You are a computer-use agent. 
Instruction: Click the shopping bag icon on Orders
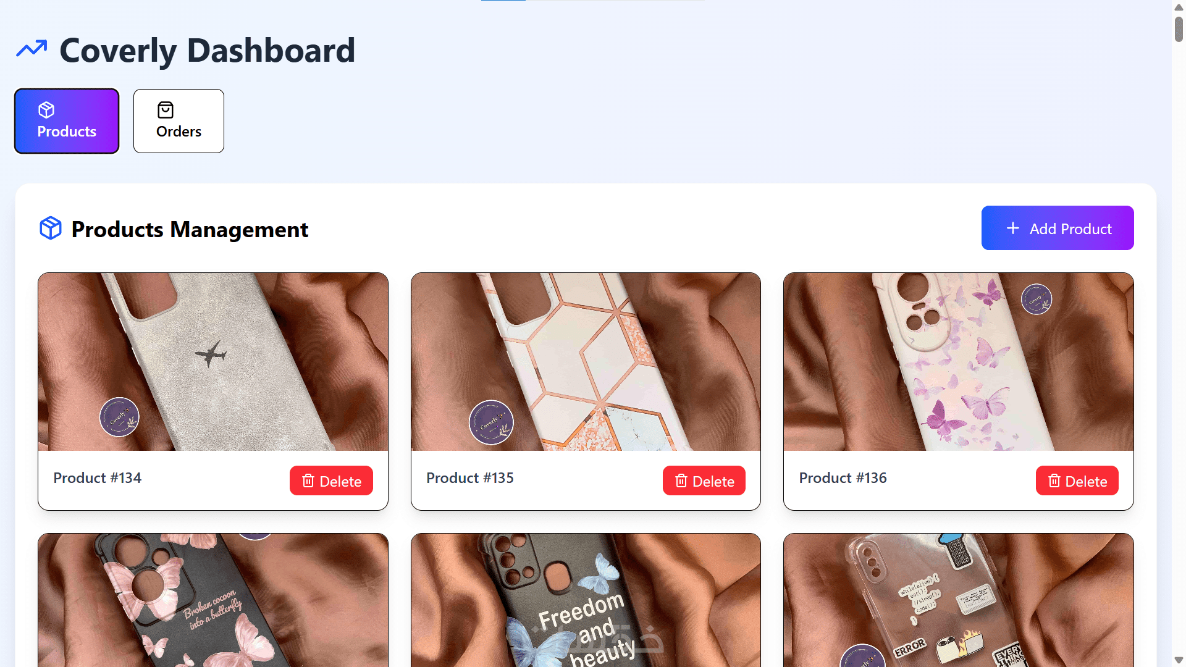[x=166, y=110]
